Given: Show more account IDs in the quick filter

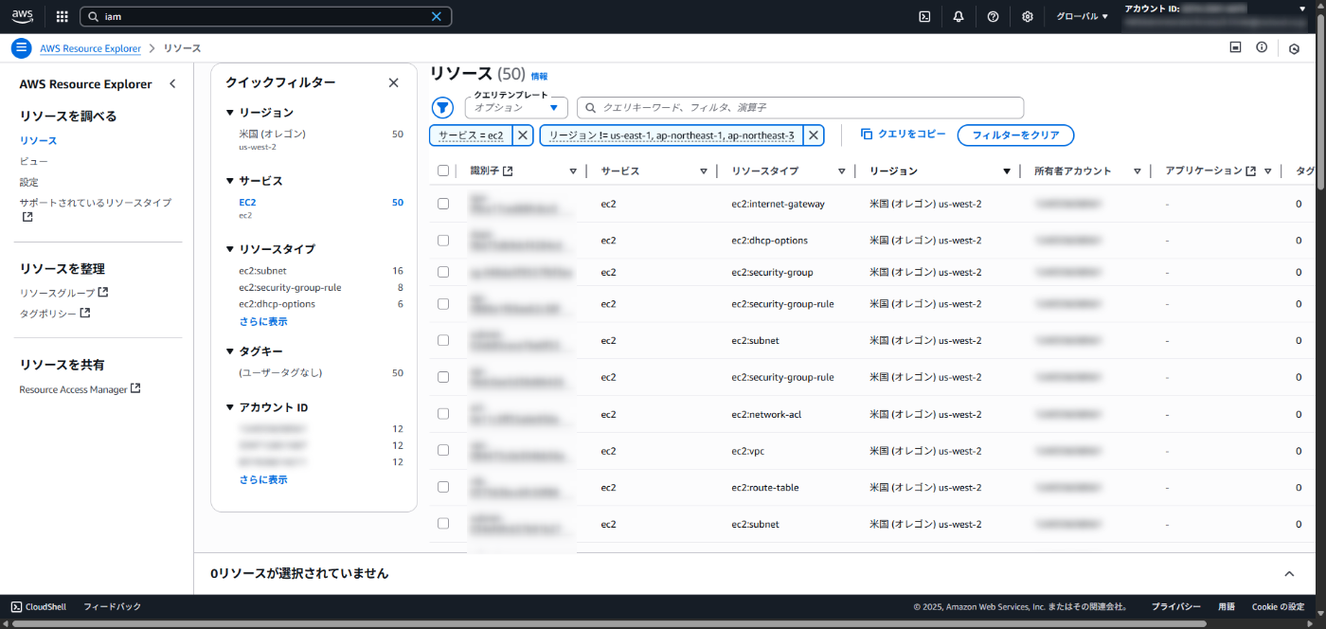Looking at the screenshot, I should 263,480.
